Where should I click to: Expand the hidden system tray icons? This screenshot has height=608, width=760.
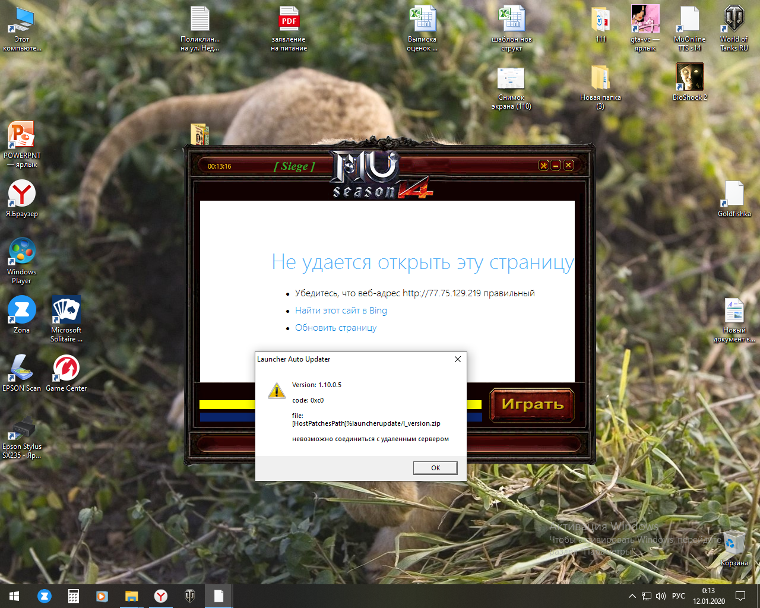coord(632,596)
